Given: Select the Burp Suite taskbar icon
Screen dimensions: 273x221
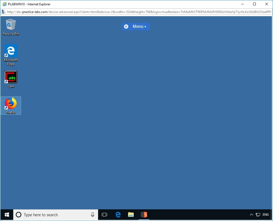Looking at the screenshot, I should 144,215.
